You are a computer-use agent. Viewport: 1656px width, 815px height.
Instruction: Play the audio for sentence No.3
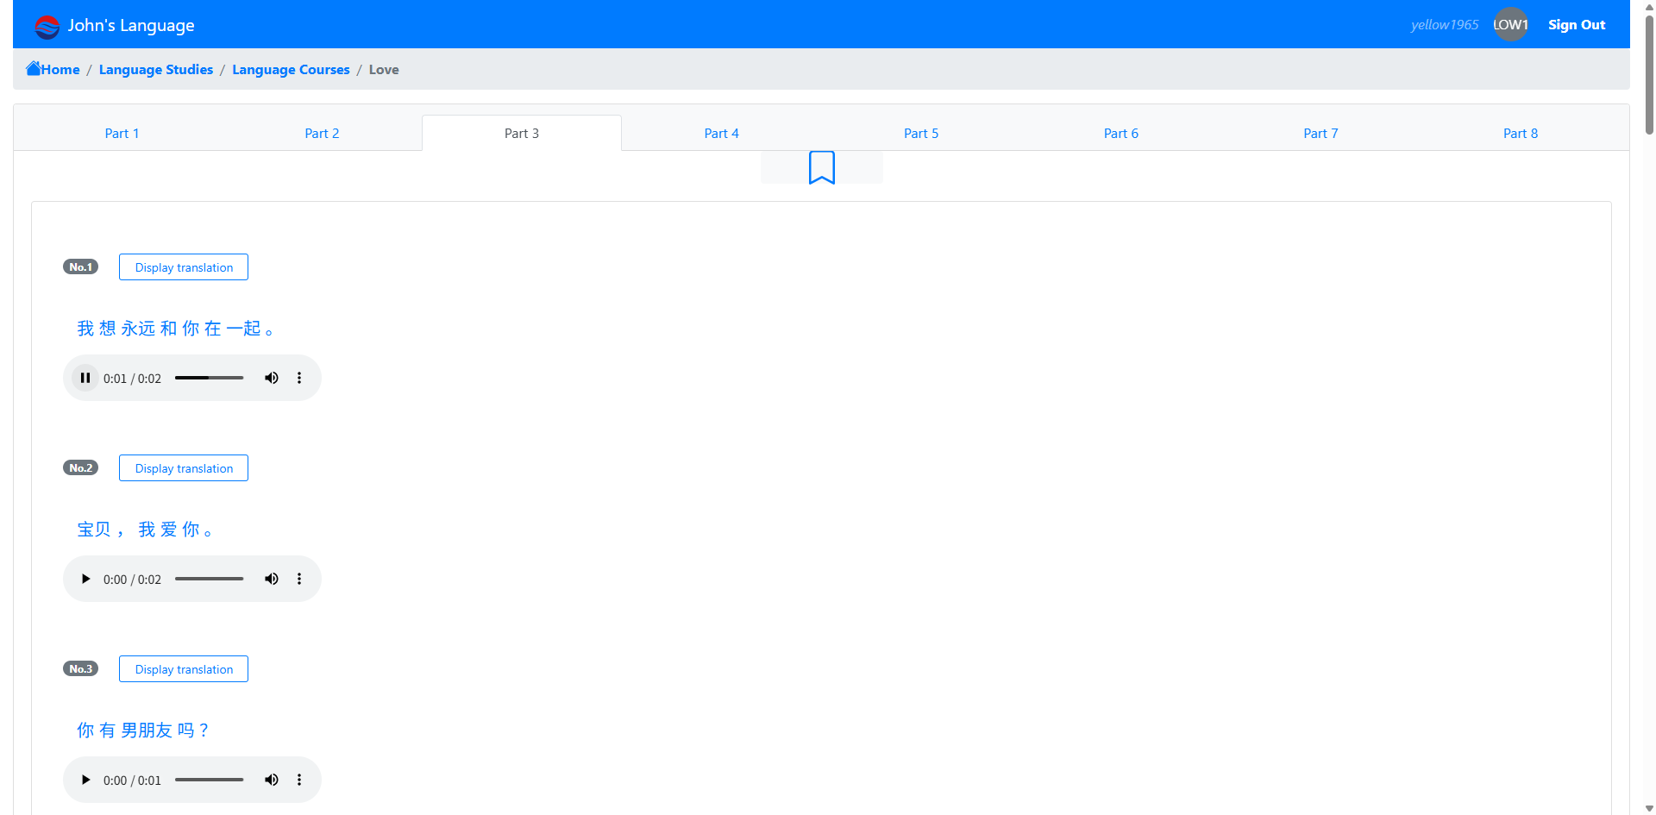[85, 780]
